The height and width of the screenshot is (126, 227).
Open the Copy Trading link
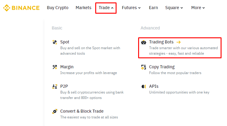[162, 67]
